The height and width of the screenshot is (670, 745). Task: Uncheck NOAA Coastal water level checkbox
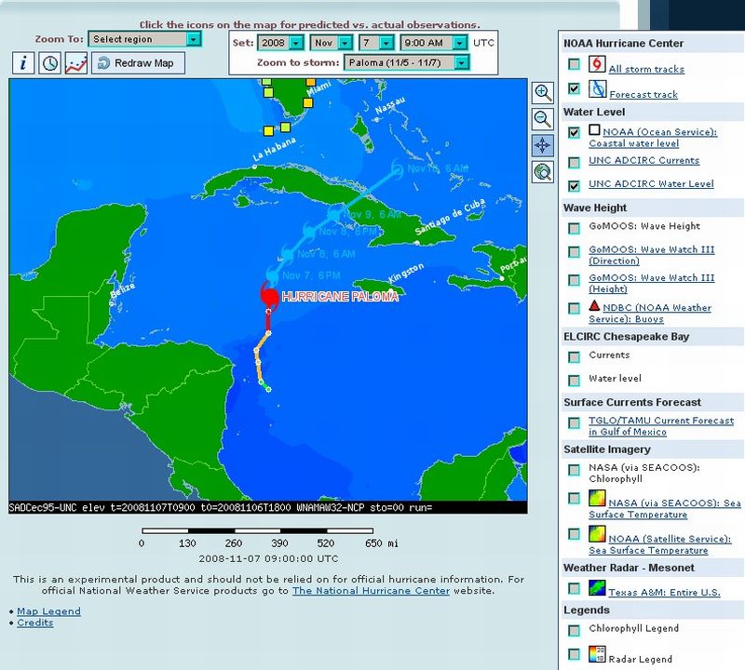(574, 132)
